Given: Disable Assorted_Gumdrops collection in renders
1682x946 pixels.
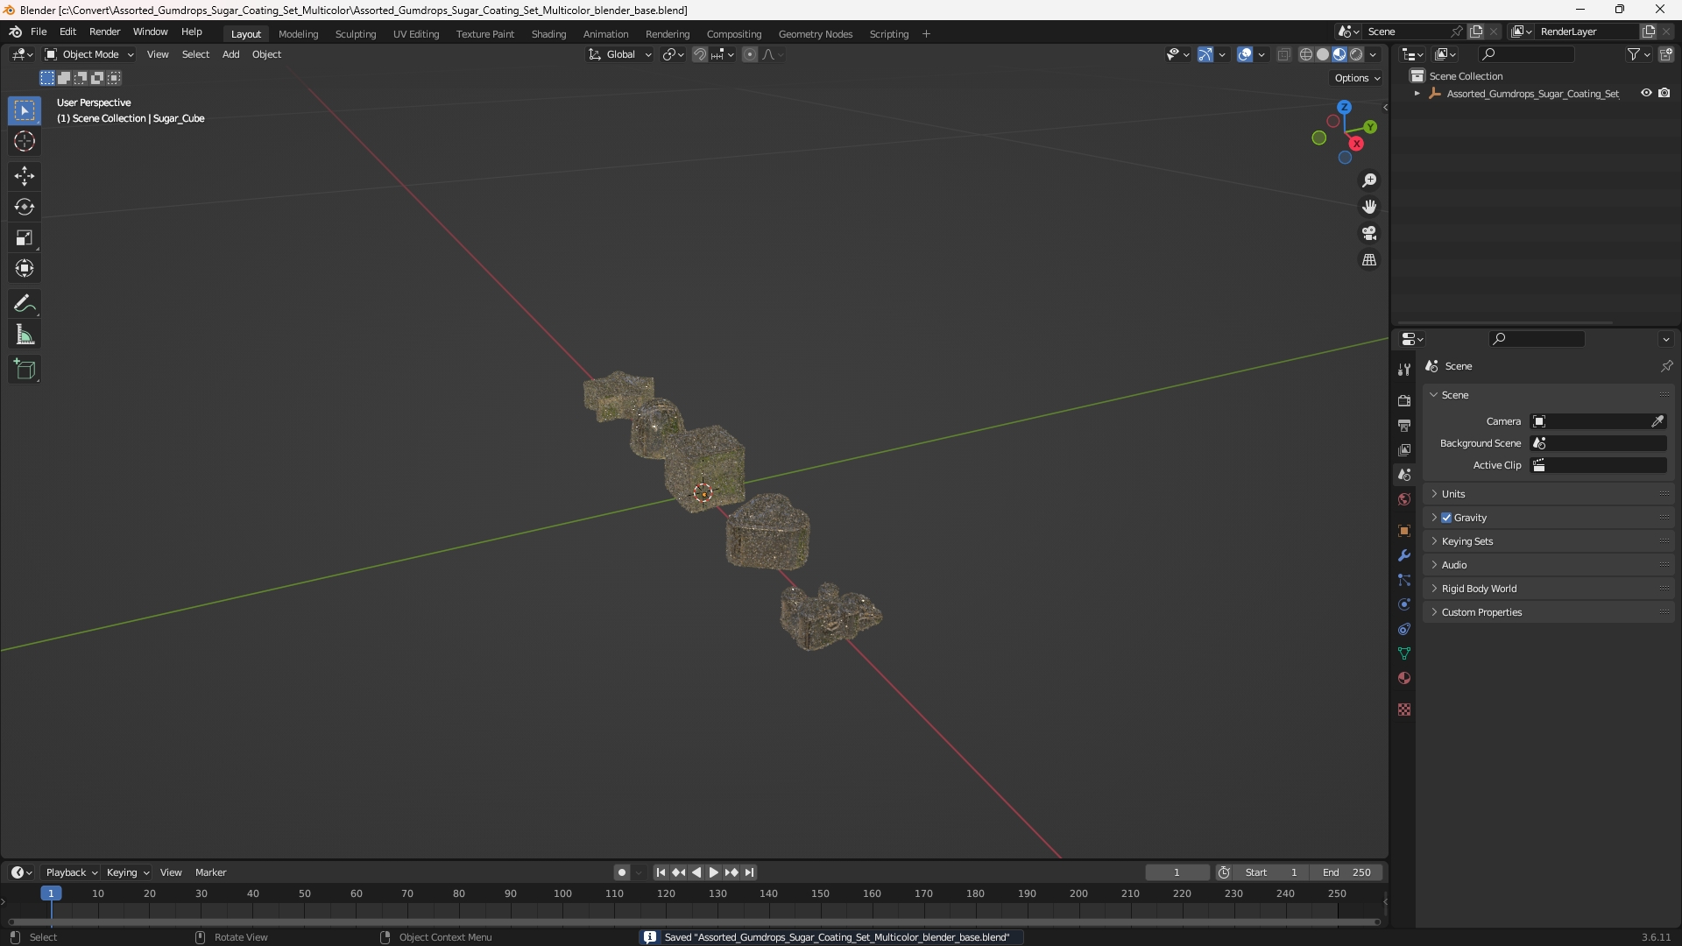Looking at the screenshot, I should point(1664,93).
